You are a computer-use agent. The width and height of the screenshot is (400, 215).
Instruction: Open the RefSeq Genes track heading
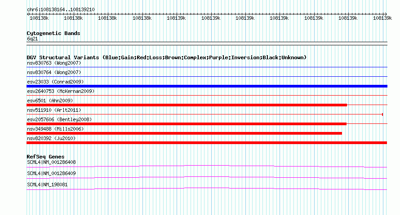coord(45,157)
